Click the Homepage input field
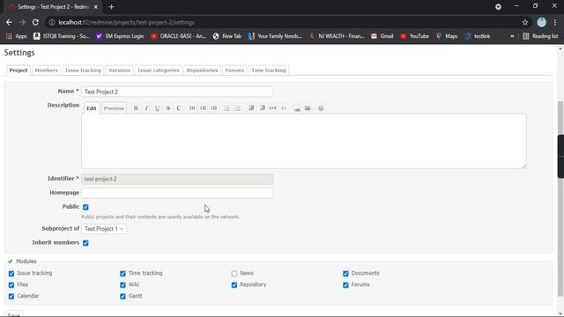This screenshot has height=317, width=564. pyautogui.click(x=177, y=193)
